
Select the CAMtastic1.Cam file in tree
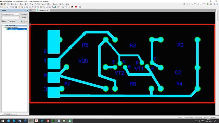click(13, 29)
